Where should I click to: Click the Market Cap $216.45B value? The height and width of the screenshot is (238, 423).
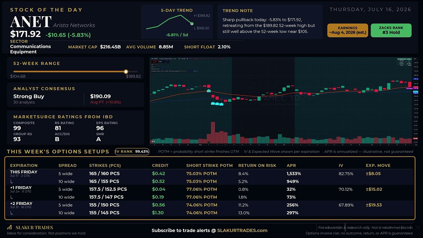click(110, 47)
